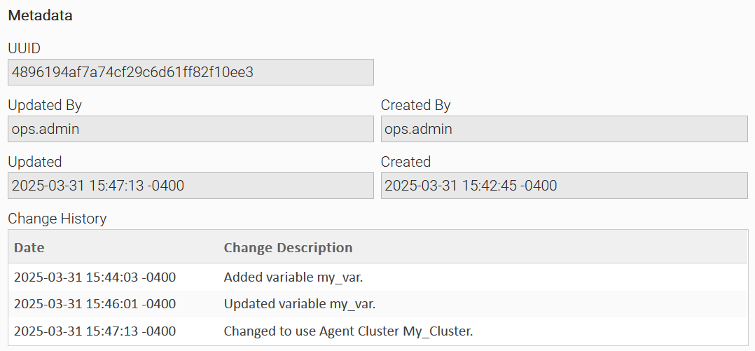Select the 15:46:01 date cell in Change History
Screen dimensions: 755x351
(x=95, y=304)
